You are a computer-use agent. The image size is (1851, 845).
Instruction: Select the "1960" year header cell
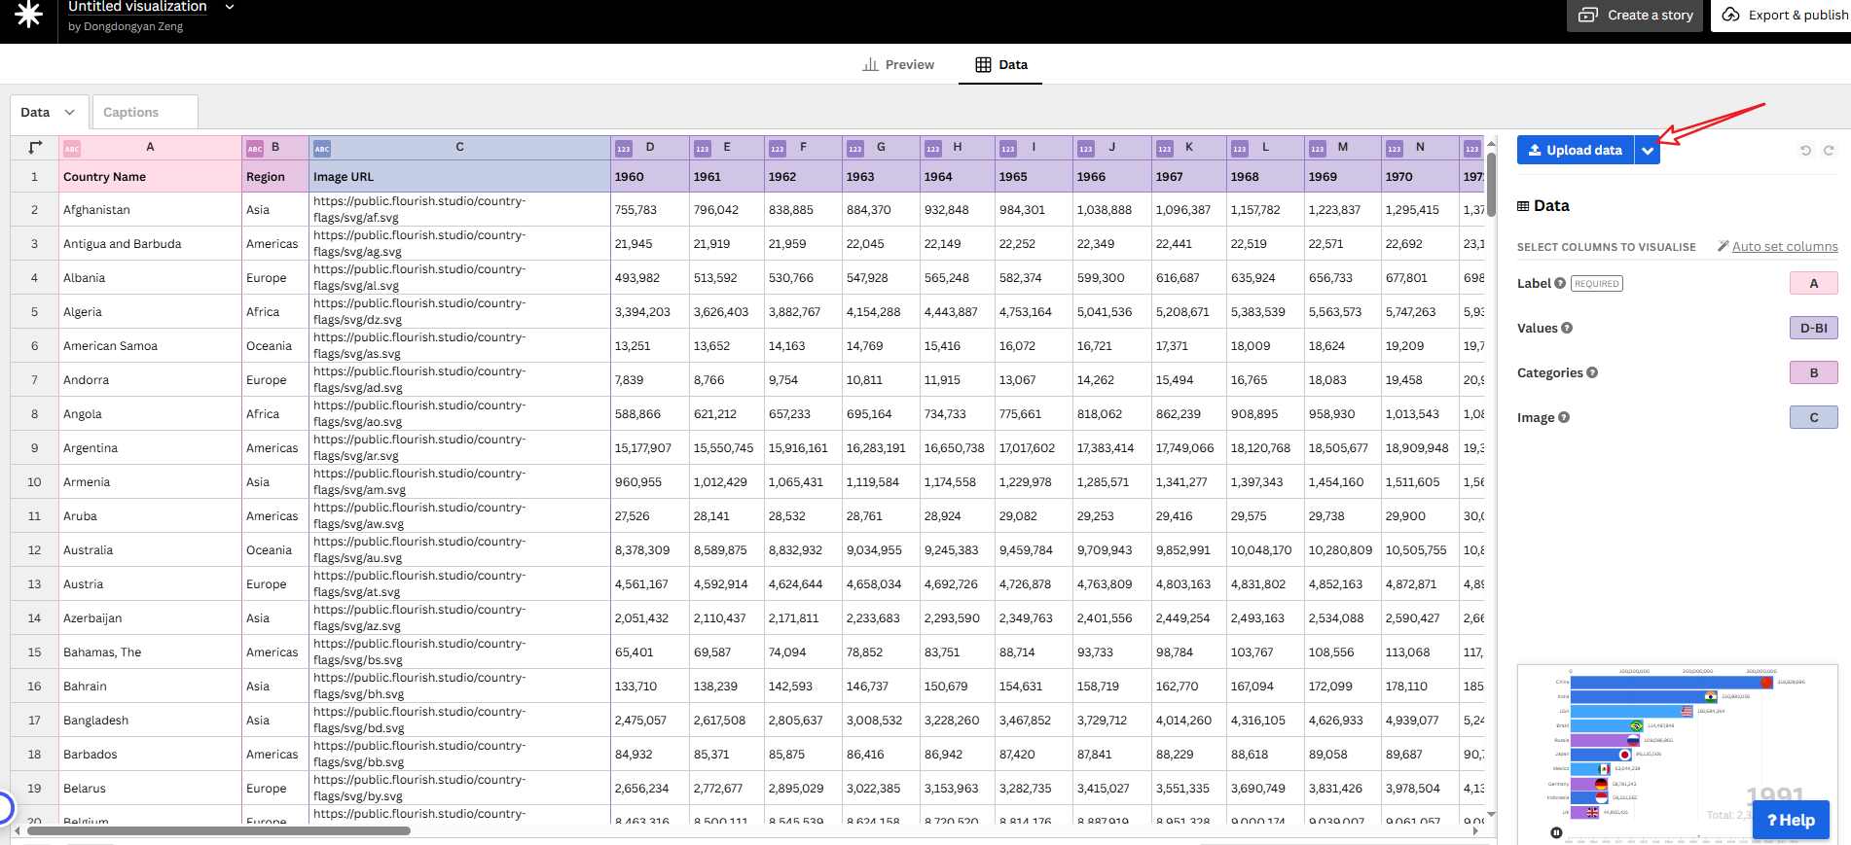point(650,177)
